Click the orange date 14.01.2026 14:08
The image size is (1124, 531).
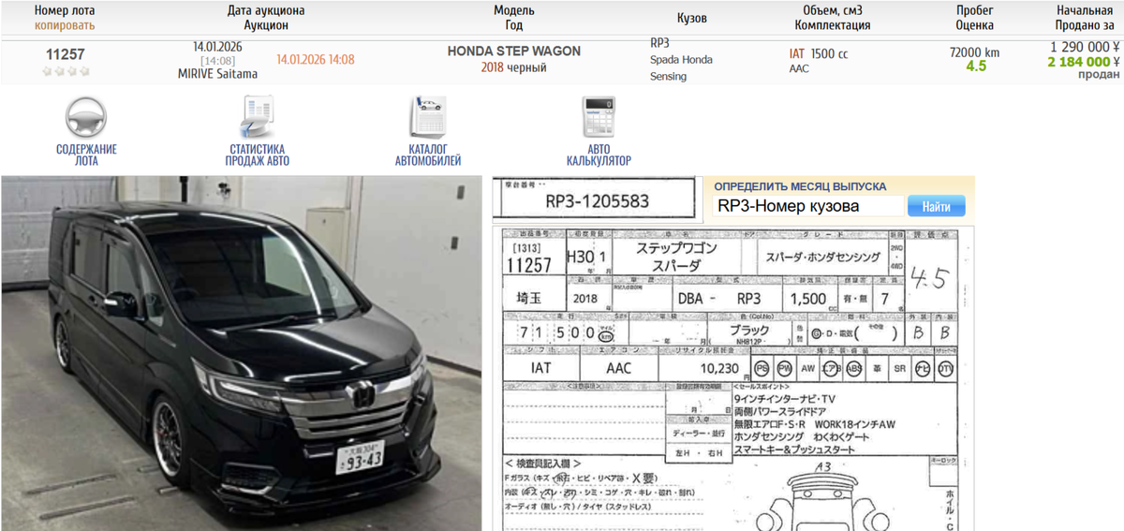[x=316, y=60]
